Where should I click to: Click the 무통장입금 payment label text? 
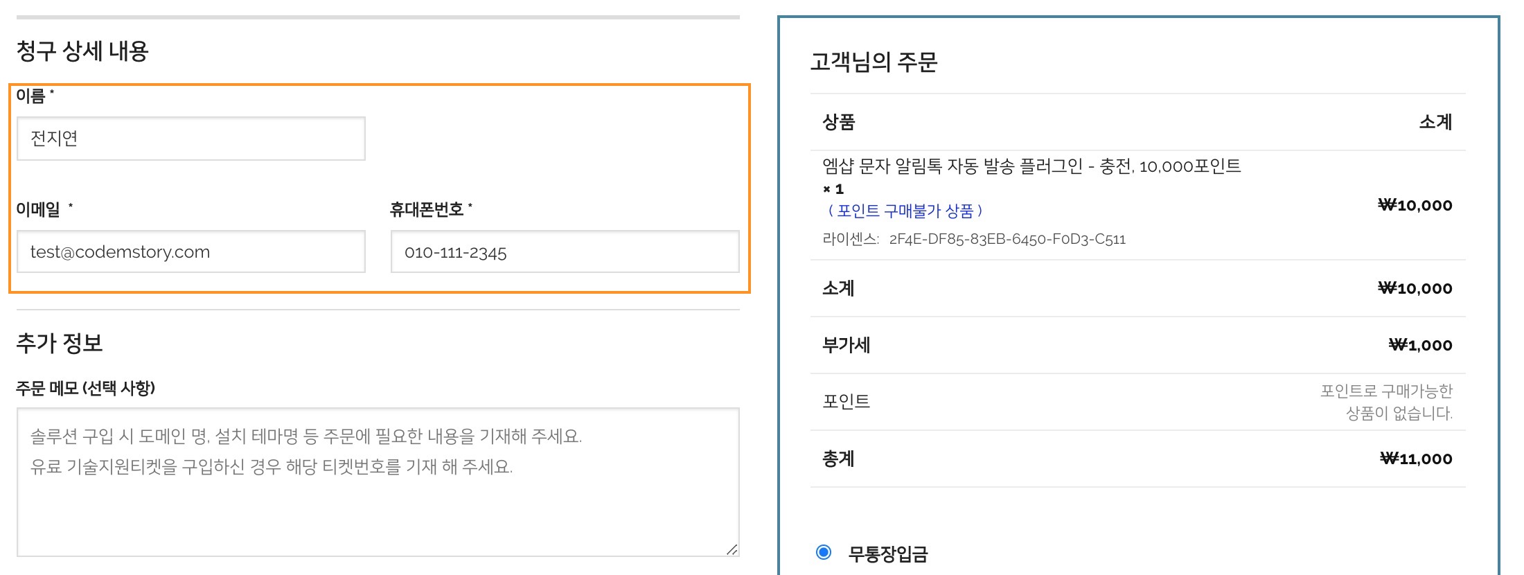click(887, 554)
